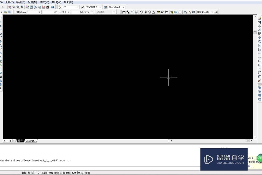Select the Stretch tool
This screenshot has width=262, height=175.
point(260,49)
